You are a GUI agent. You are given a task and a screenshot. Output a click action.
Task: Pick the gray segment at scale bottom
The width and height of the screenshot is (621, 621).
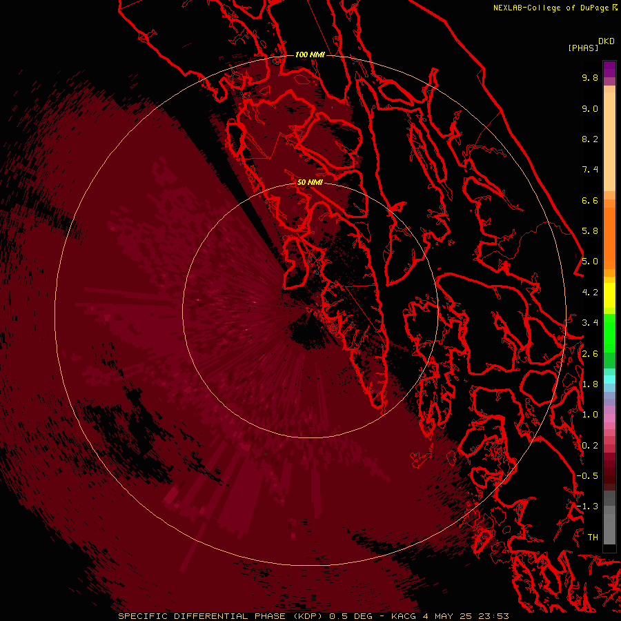click(x=609, y=529)
